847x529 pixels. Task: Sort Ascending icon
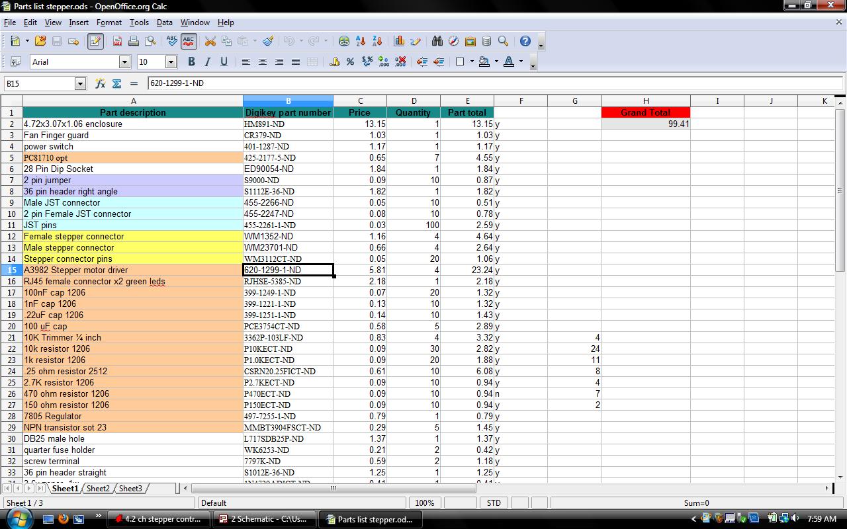click(x=361, y=41)
